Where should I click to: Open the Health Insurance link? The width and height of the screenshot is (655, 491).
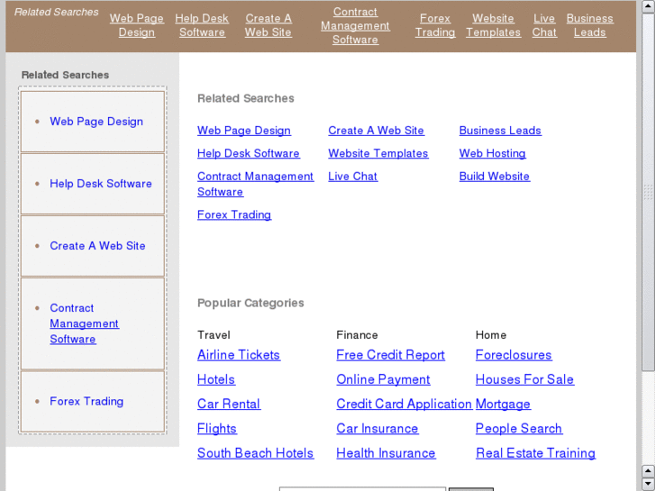point(386,454)
